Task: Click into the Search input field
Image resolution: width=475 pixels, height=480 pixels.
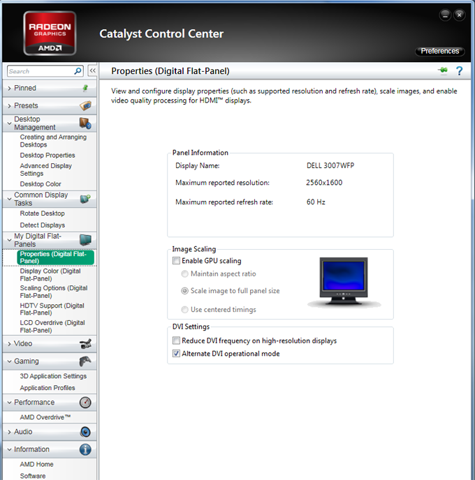Action: (x=38, y=71)
